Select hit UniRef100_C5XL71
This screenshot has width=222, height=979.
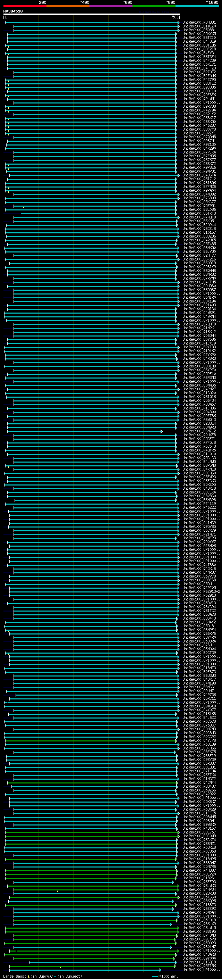coord(199,64)
